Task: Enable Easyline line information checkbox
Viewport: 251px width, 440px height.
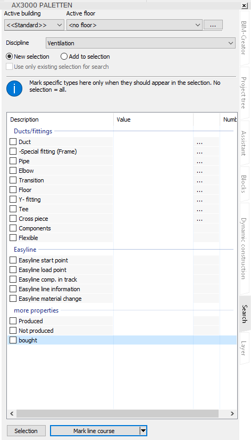Action: coord(13,289)
